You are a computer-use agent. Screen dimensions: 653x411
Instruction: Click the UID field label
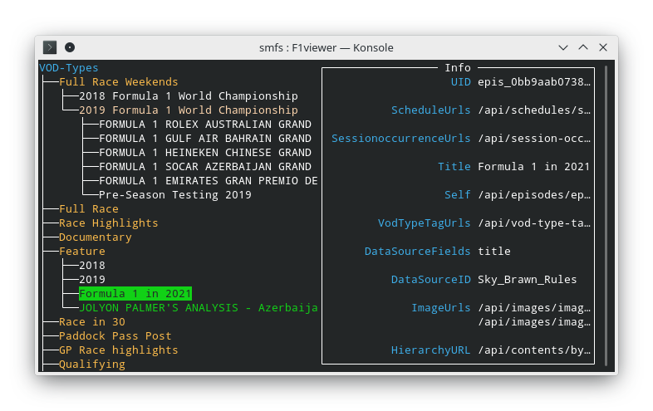point(461,82)
